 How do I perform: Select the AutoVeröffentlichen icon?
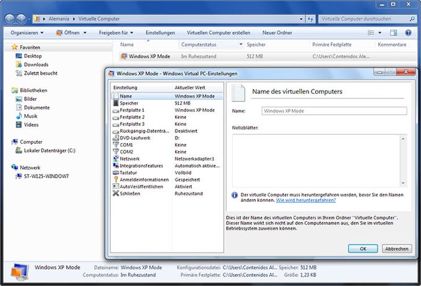coord(116,186)
